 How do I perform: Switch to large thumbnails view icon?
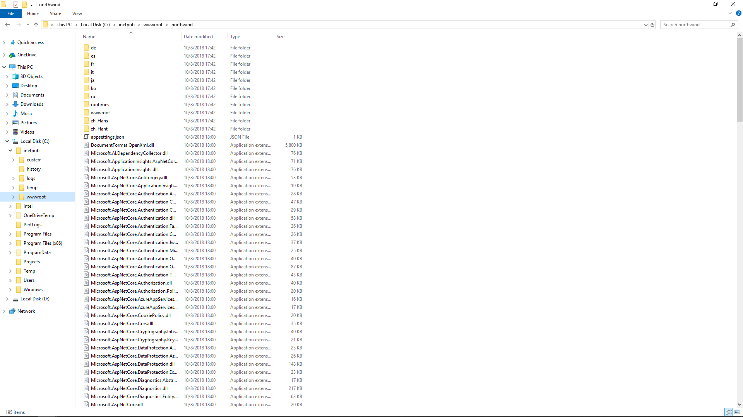[x=737, y=412]
